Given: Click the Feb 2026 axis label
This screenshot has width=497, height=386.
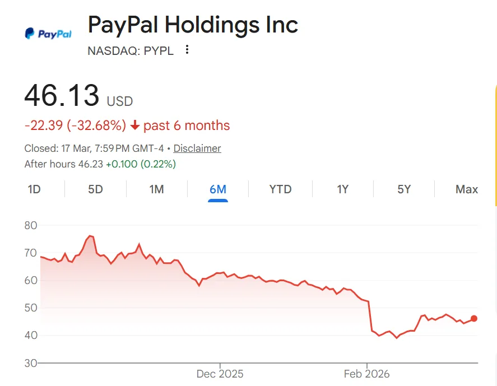Looking at the screenshot, I should 366,374.
